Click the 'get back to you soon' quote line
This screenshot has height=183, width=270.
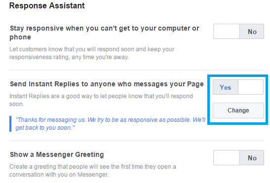[45, 128]
